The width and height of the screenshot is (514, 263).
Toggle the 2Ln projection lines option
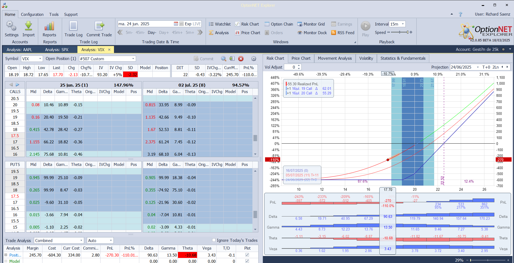point(495,67)
